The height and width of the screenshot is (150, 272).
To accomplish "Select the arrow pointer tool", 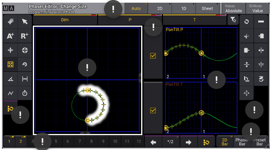I will coord(24,22).
